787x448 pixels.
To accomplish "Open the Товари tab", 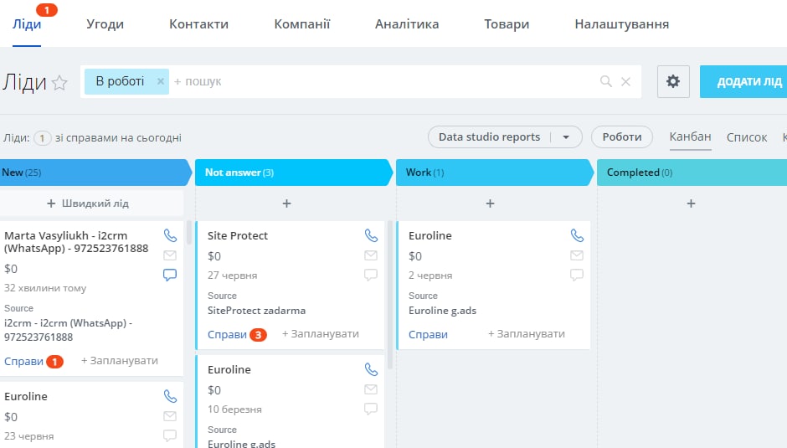I will 507,24.
